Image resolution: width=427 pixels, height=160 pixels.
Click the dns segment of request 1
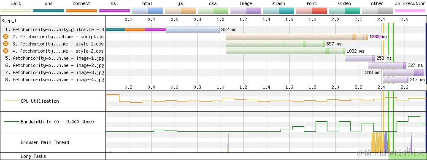point(116,29)
